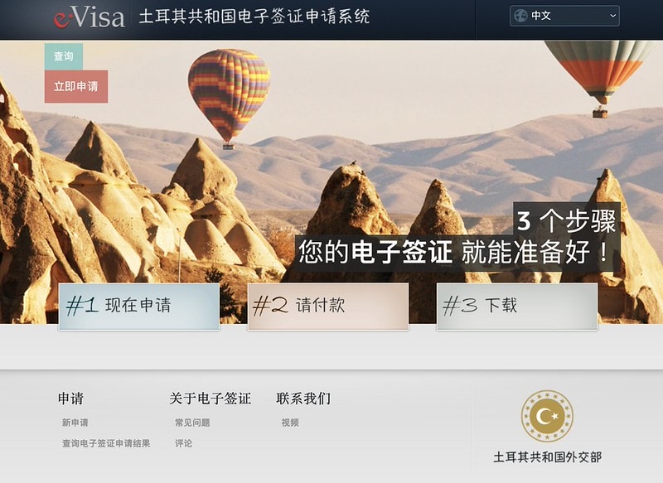Click the 查询 button

pos(64,56)
